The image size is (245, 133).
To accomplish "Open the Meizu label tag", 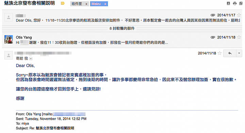I will pyautogui.click(x=96, y=4).
